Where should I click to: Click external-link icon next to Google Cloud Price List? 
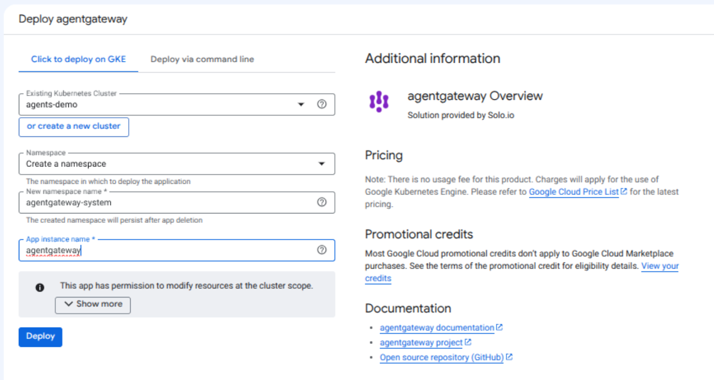[x=624, y=191]
